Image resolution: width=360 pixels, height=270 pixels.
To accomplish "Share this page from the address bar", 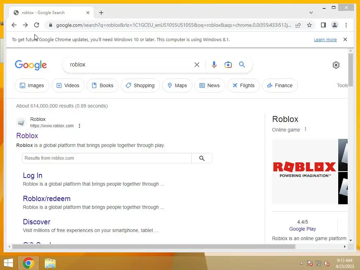I will tap(298, 25).
